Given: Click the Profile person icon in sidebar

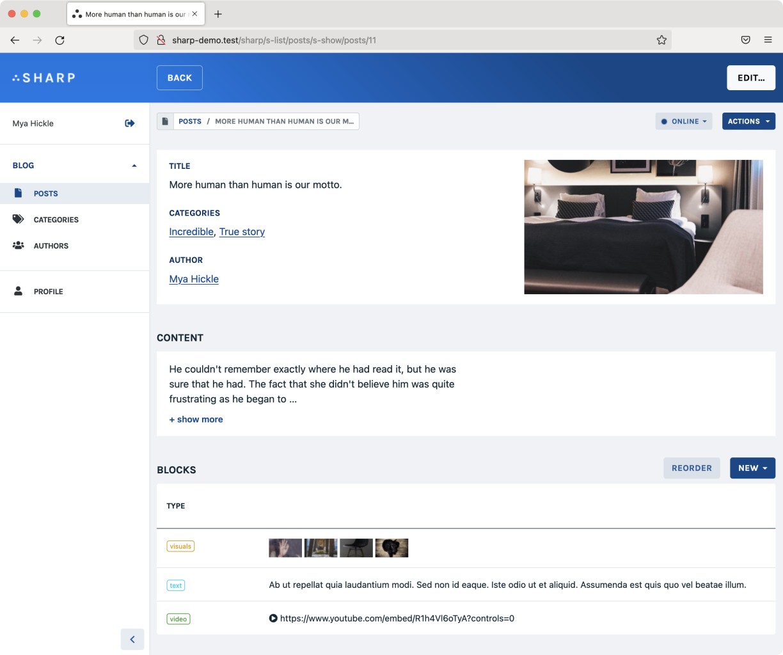Looking at the screenshot, I should point(19,291).
